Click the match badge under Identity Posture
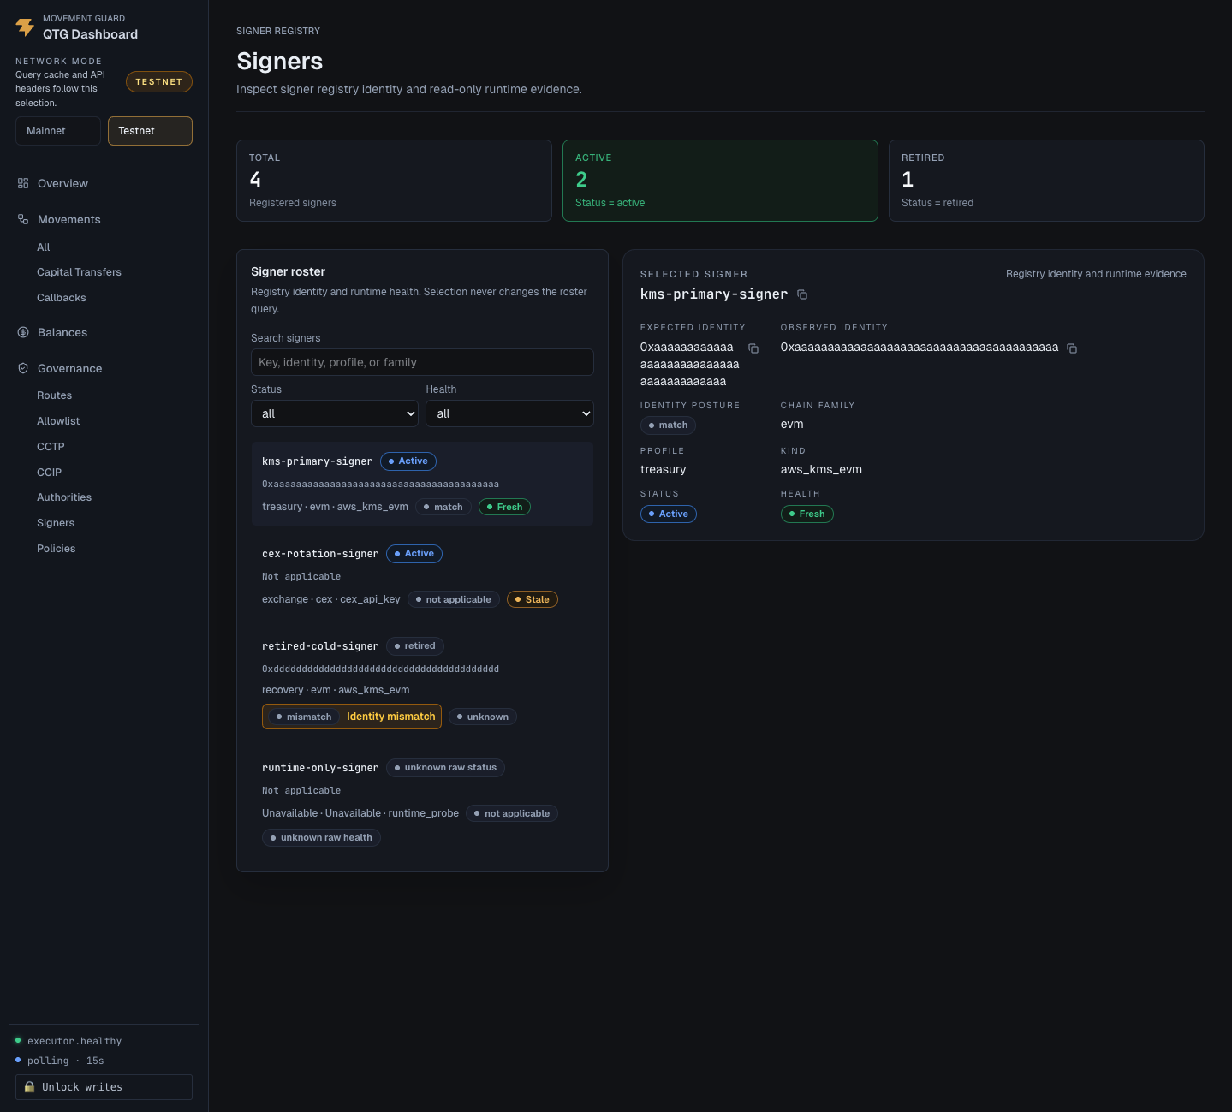The width and height of the screenshot is (1232, 1112). 668,425
